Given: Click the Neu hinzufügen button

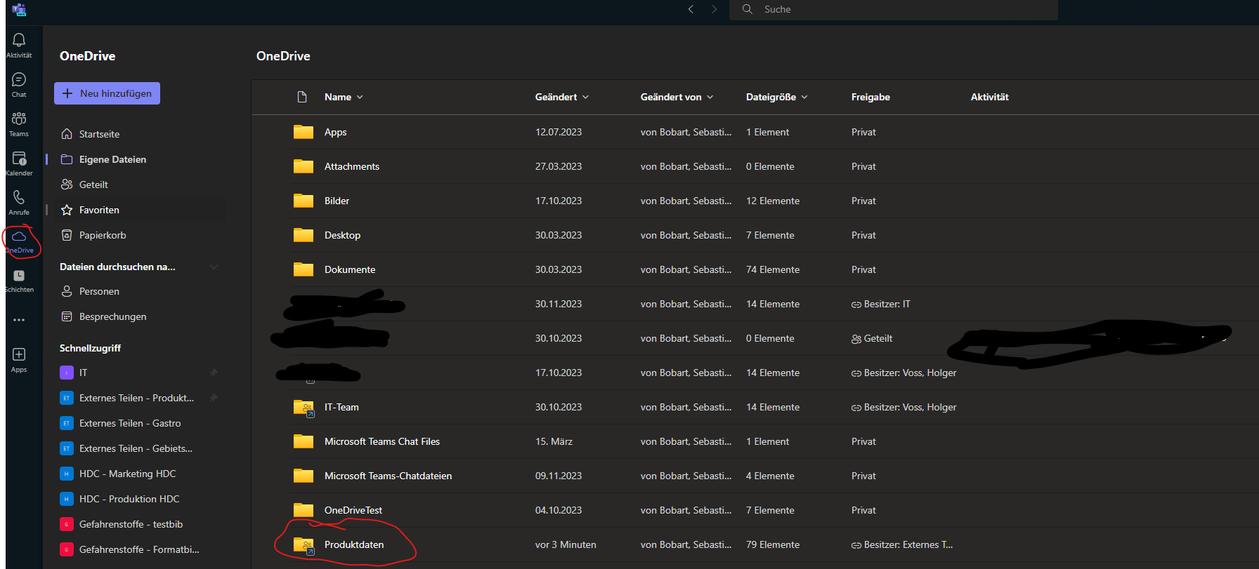Looking at the screenshot, I should [x=107, y=93].
